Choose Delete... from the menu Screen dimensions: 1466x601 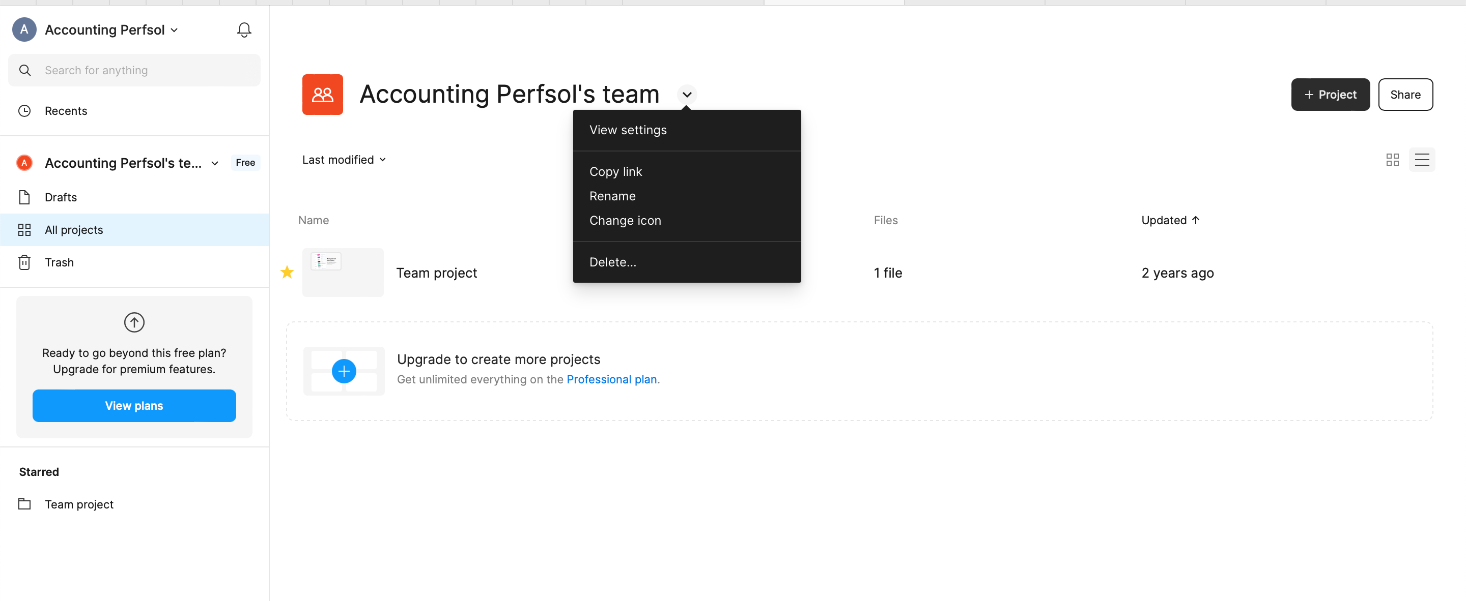pos(687,262)
